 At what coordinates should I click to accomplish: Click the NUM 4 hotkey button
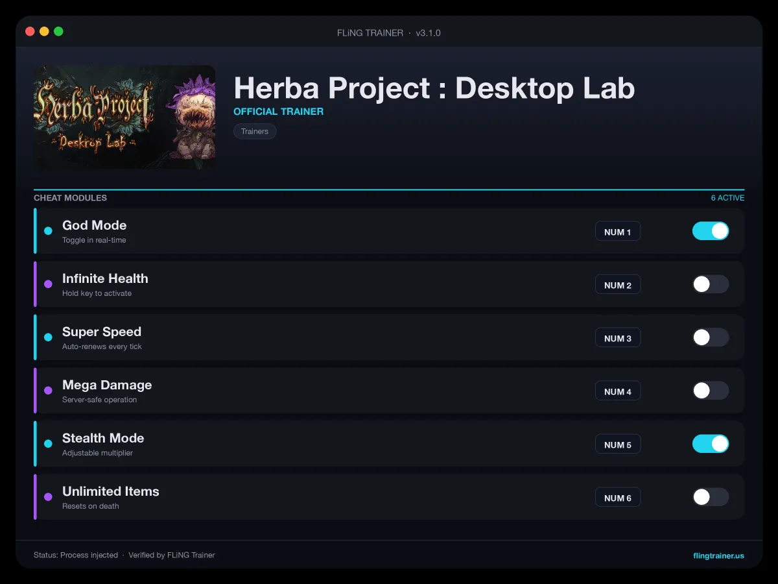click(x=618, y=391)
